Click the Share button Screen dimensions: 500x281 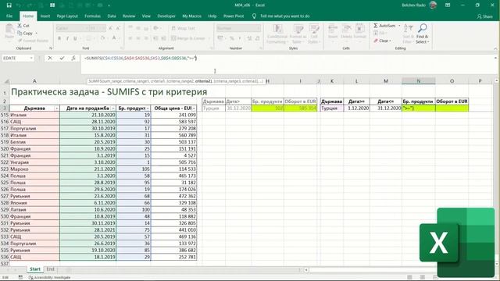[x=484, y=16]
